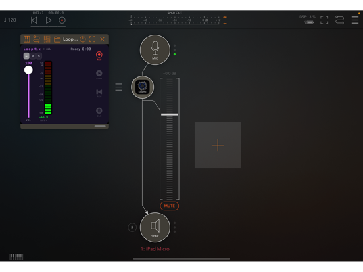363x272 pixels.
Task: Toggle fullscreen with the top bar brackets icon
Action: [x=324, y=20]
